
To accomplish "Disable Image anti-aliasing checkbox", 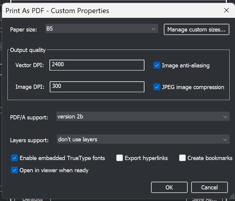I will pos(157,65).
